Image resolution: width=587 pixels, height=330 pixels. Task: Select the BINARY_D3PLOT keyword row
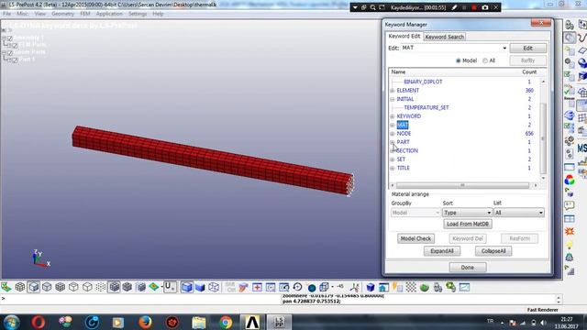pos(423,82)
